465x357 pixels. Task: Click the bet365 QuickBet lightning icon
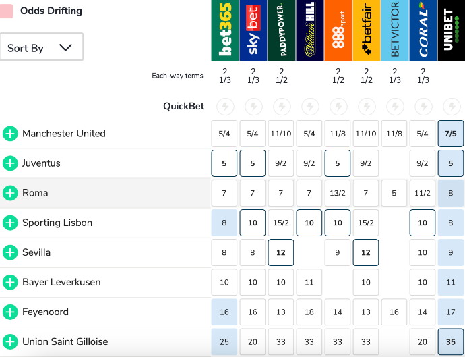click(224, 106)
